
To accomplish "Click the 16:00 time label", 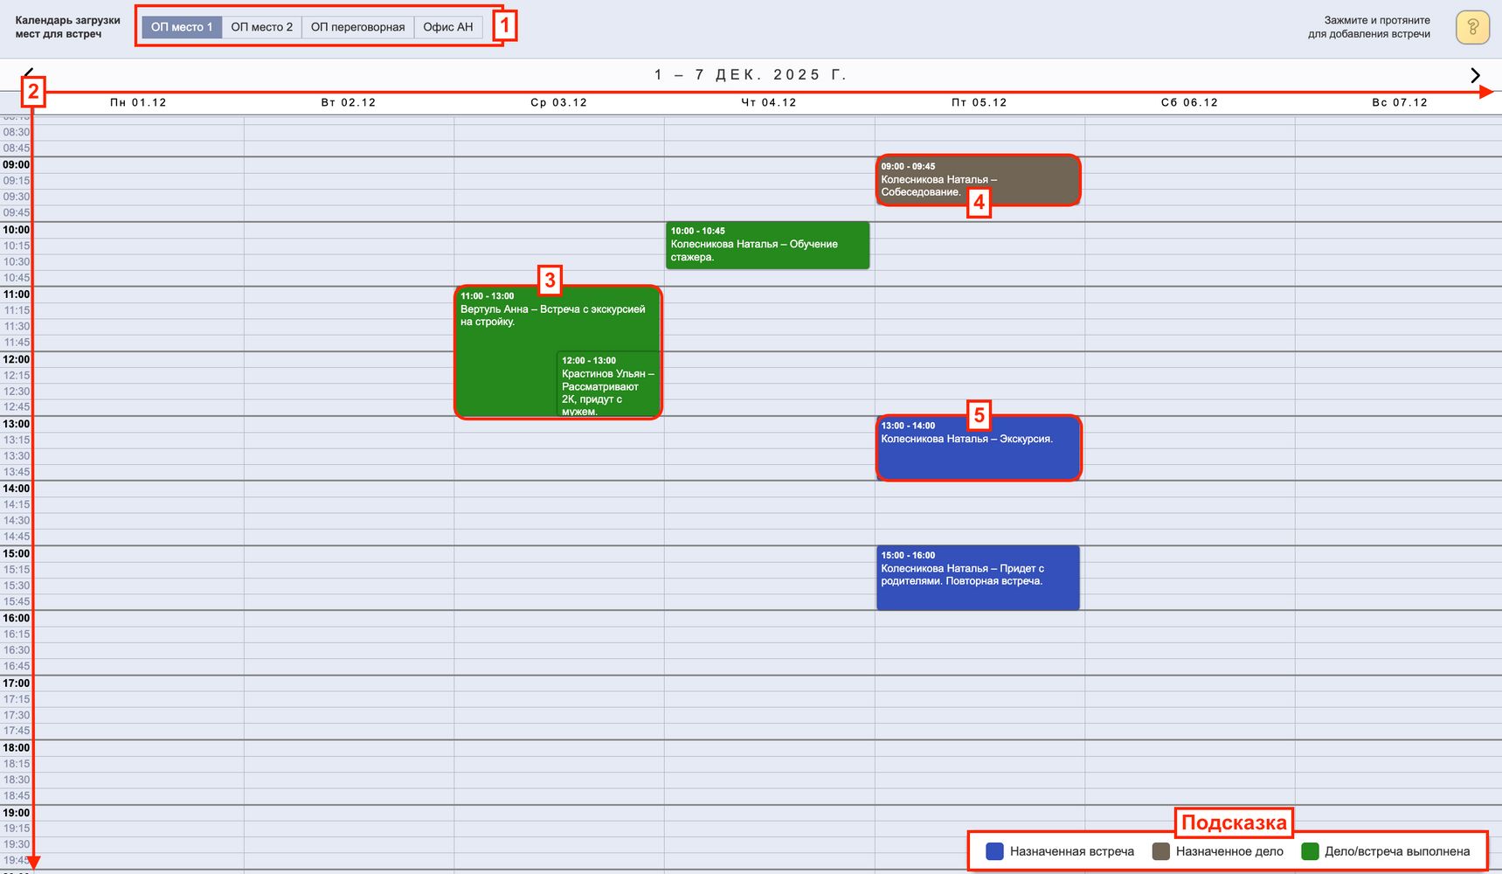I will 17,618.
